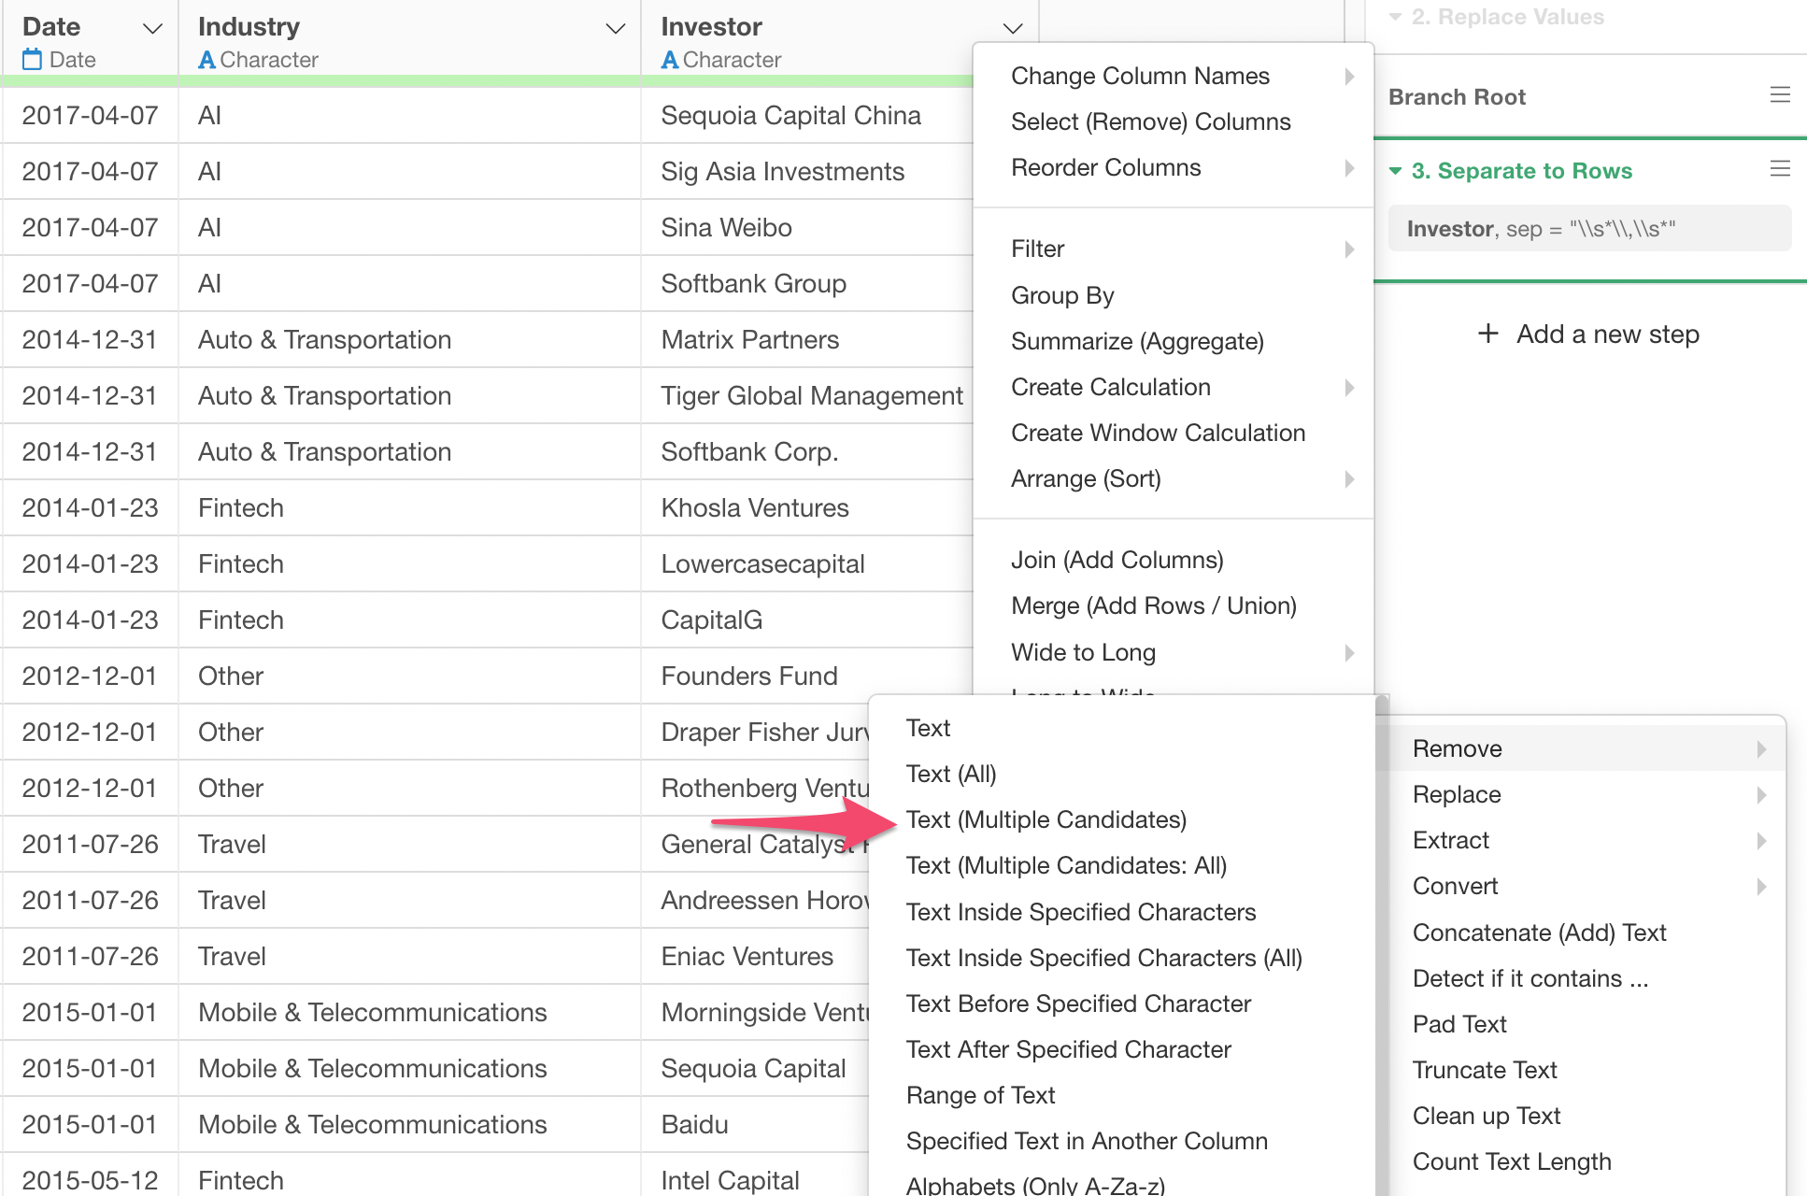Expand the Change Column Names submenu arrow
The image size is (1807, 1196).
coord(1349,76)
